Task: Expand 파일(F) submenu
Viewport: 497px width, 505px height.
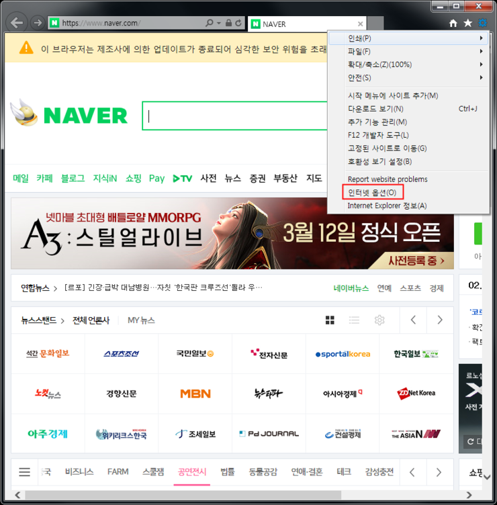Action: [408, 52]
